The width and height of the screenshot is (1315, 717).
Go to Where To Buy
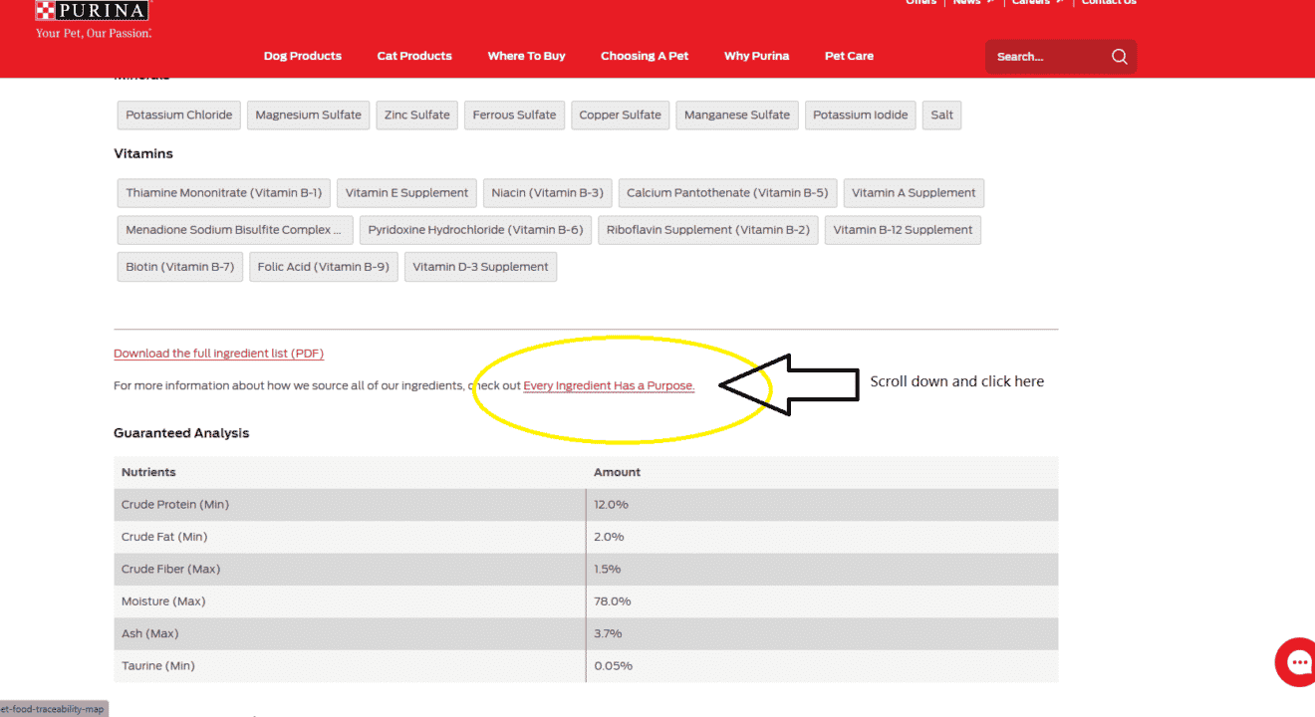pos(526,56)
